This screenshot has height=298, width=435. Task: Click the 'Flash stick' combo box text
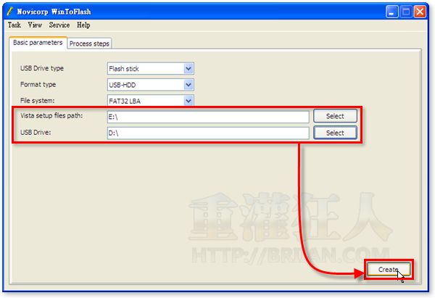[x=144, y=69]
